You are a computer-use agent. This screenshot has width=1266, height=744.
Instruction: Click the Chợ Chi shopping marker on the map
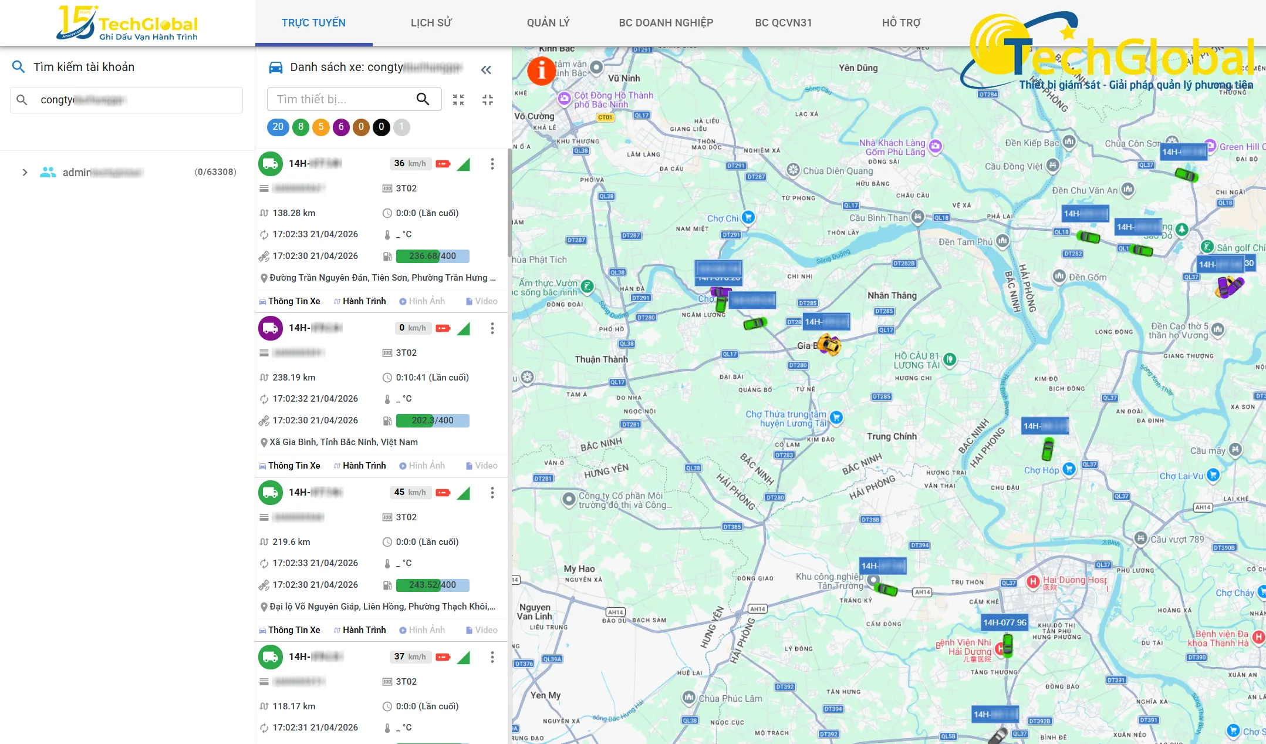(x=748, y=217)
